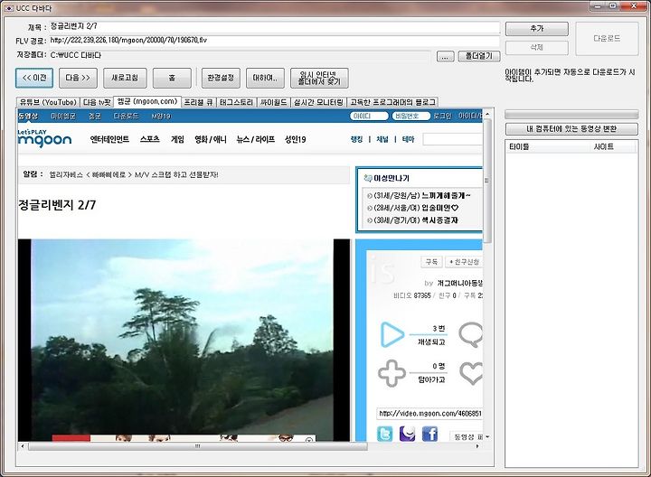Viewport: 651px width, 477px height.
Task: Click the heart like icon
Action: tap(471, 373)
